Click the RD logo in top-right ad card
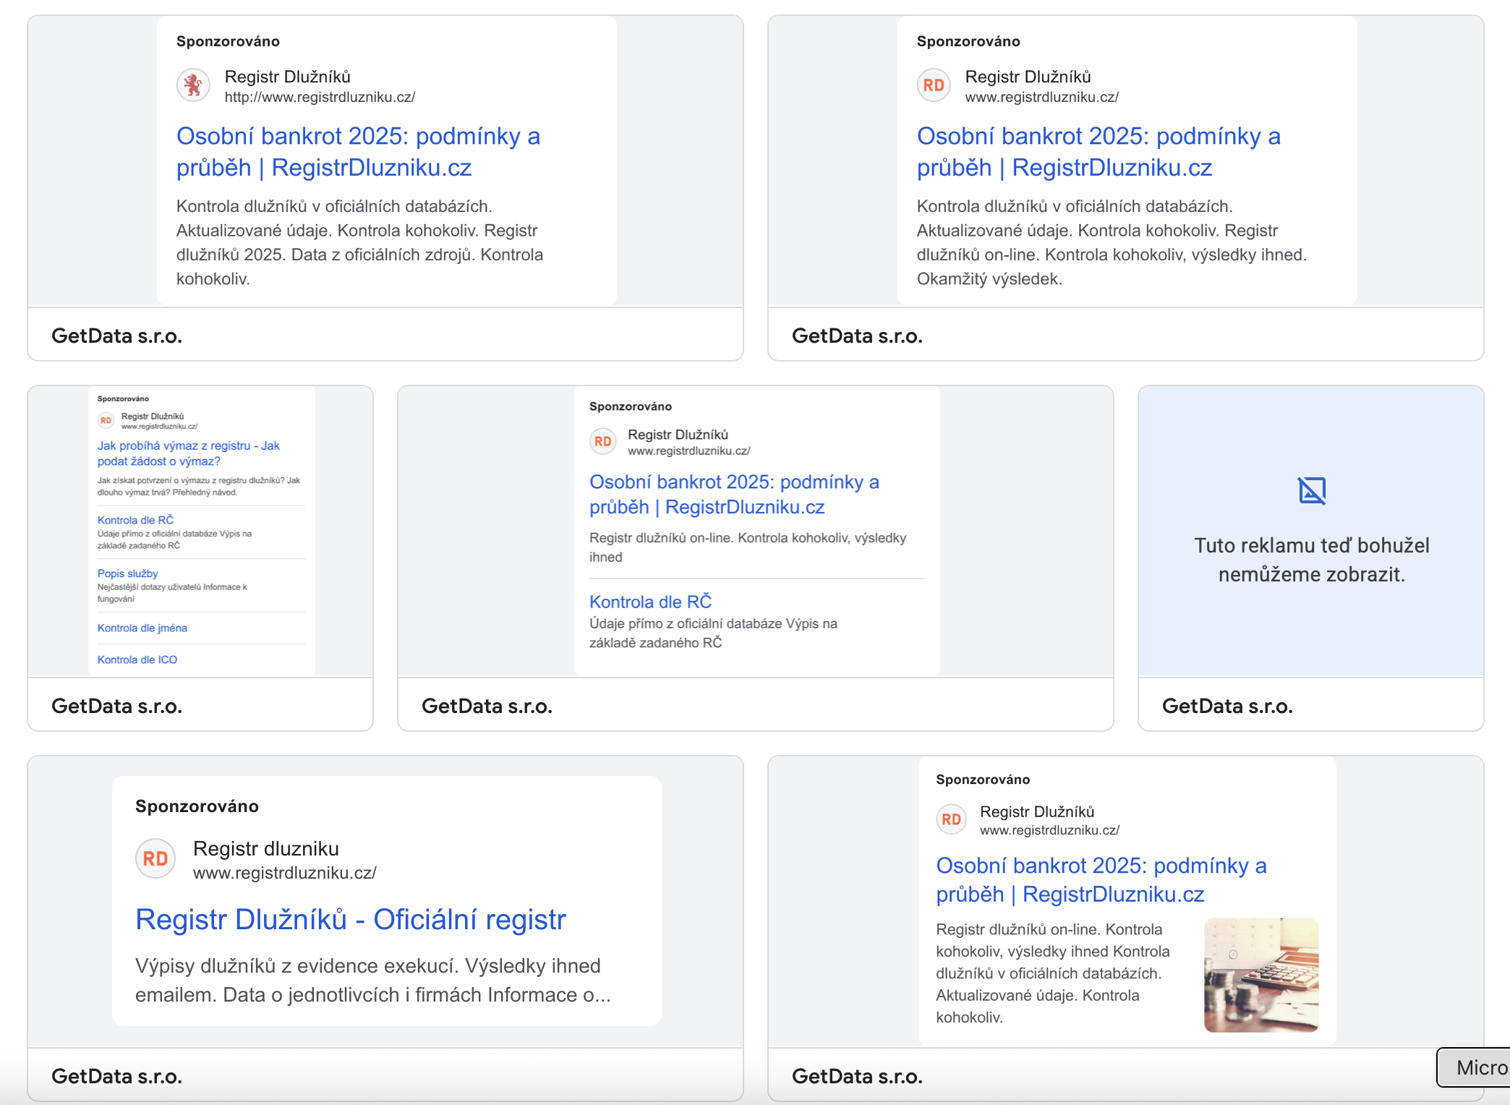Screen dimensions: 1510x1105 tap(934, 85)
